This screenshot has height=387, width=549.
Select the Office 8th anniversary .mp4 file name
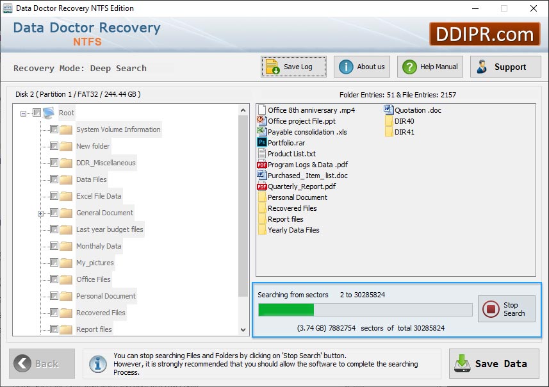(x=311, y=110)
